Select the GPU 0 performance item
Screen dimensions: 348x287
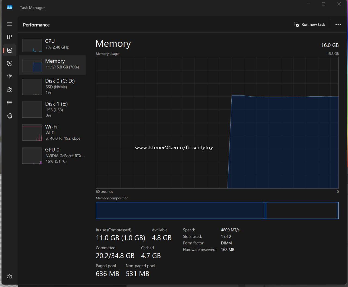tap(52, 155)
